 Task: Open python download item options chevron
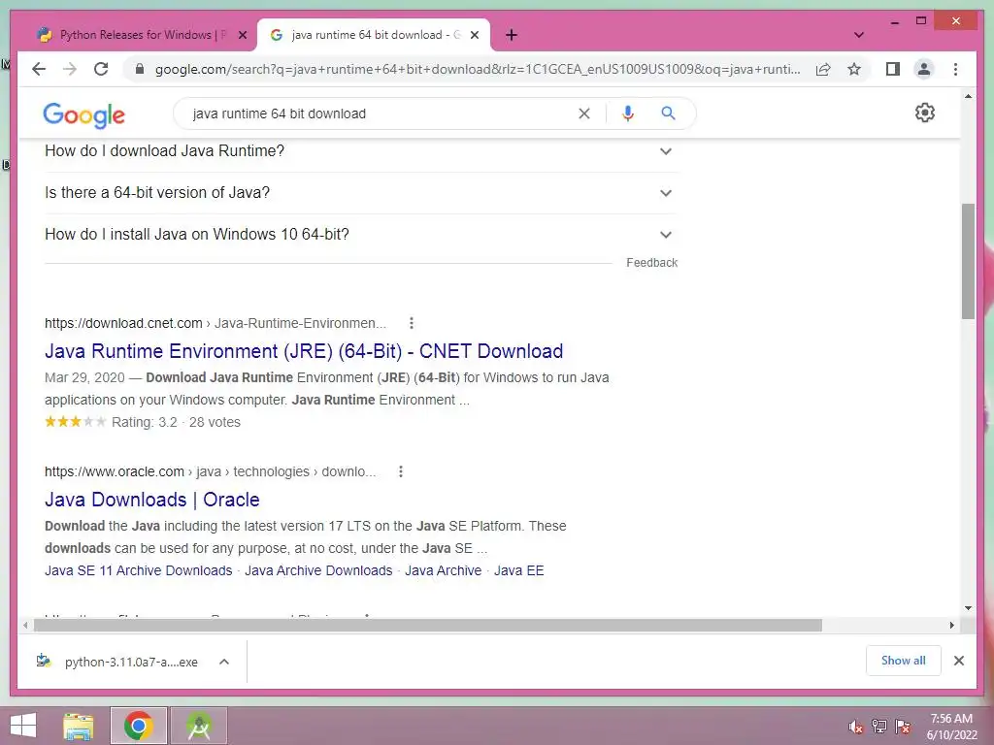(224, 662)
